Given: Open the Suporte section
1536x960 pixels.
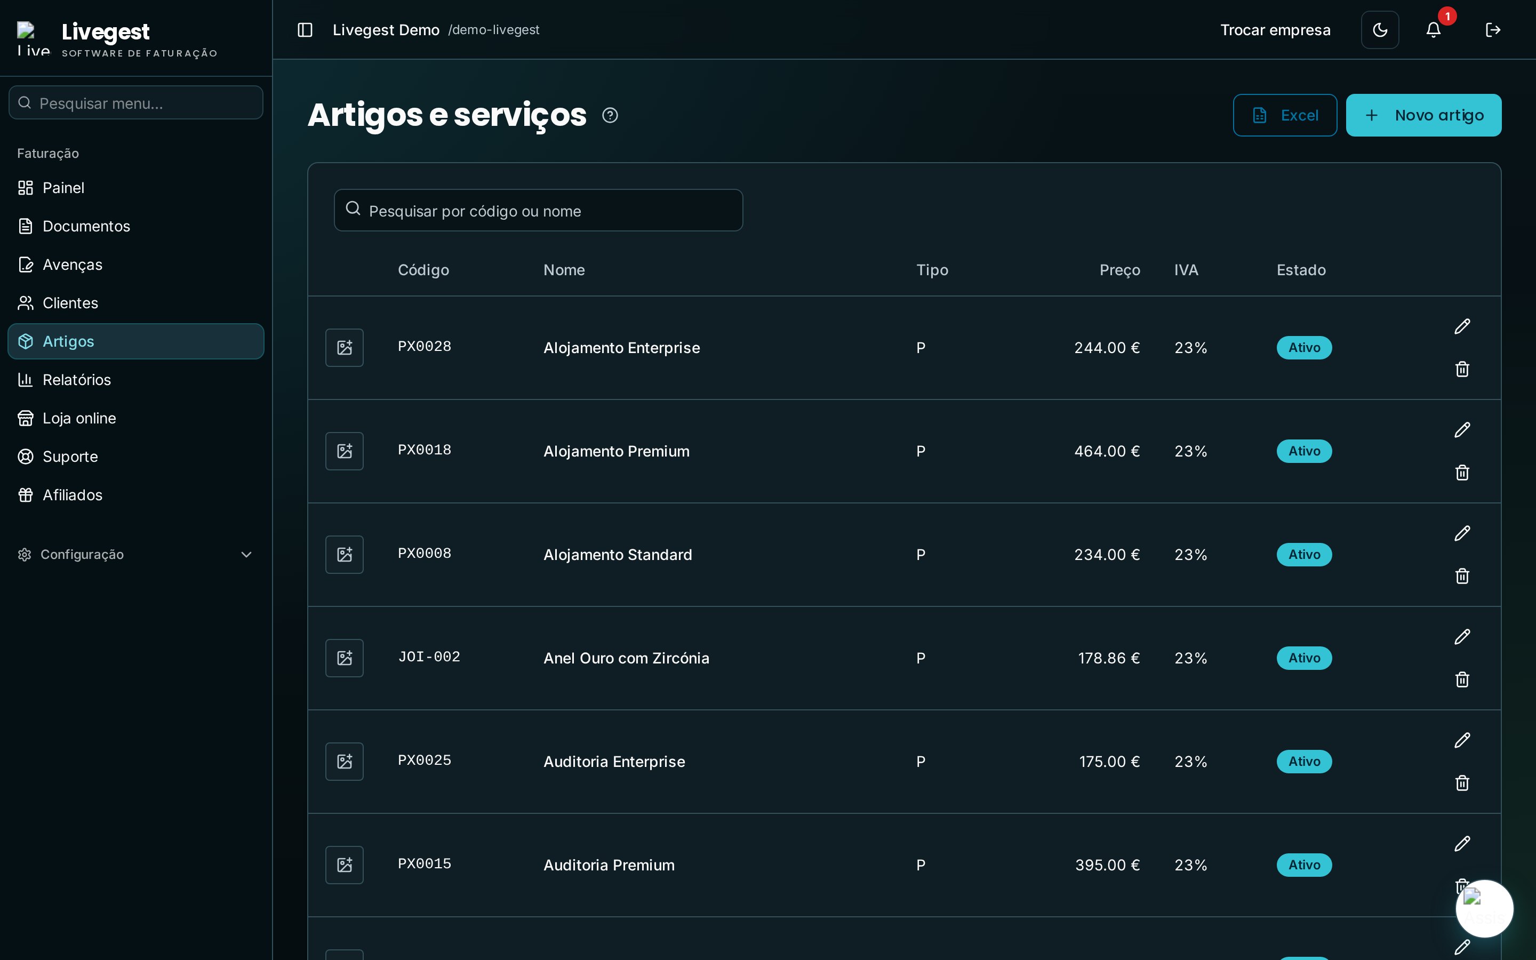Looking at the screenshot, I should (136, 457).
